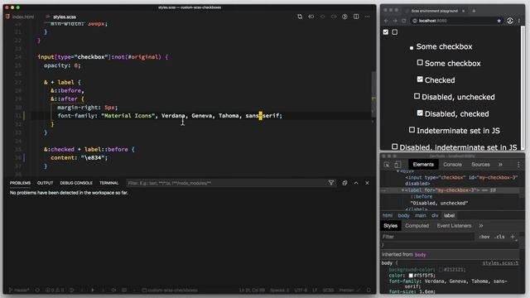Click the 'Disabled, indeterminate set in JS' checkbox

pos(394,147)
